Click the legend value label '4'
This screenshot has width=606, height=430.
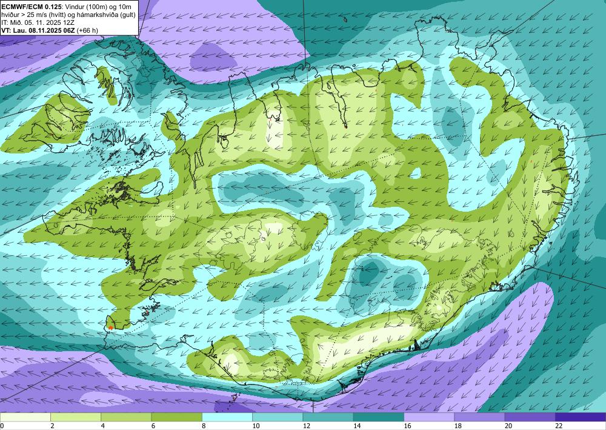(x=103, y=426)
